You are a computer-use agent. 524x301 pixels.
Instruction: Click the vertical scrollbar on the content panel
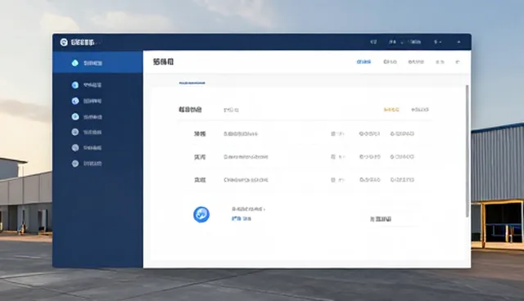pos(468,150)
